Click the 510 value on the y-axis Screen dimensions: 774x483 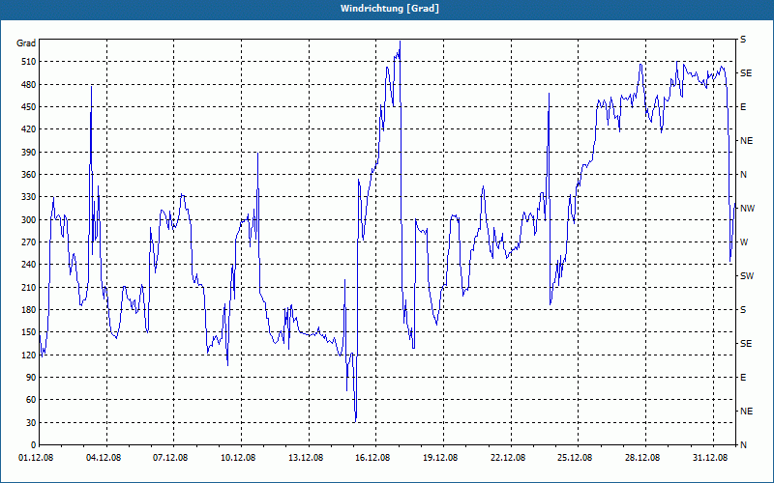pyautogui.click(x=29, y=62)
